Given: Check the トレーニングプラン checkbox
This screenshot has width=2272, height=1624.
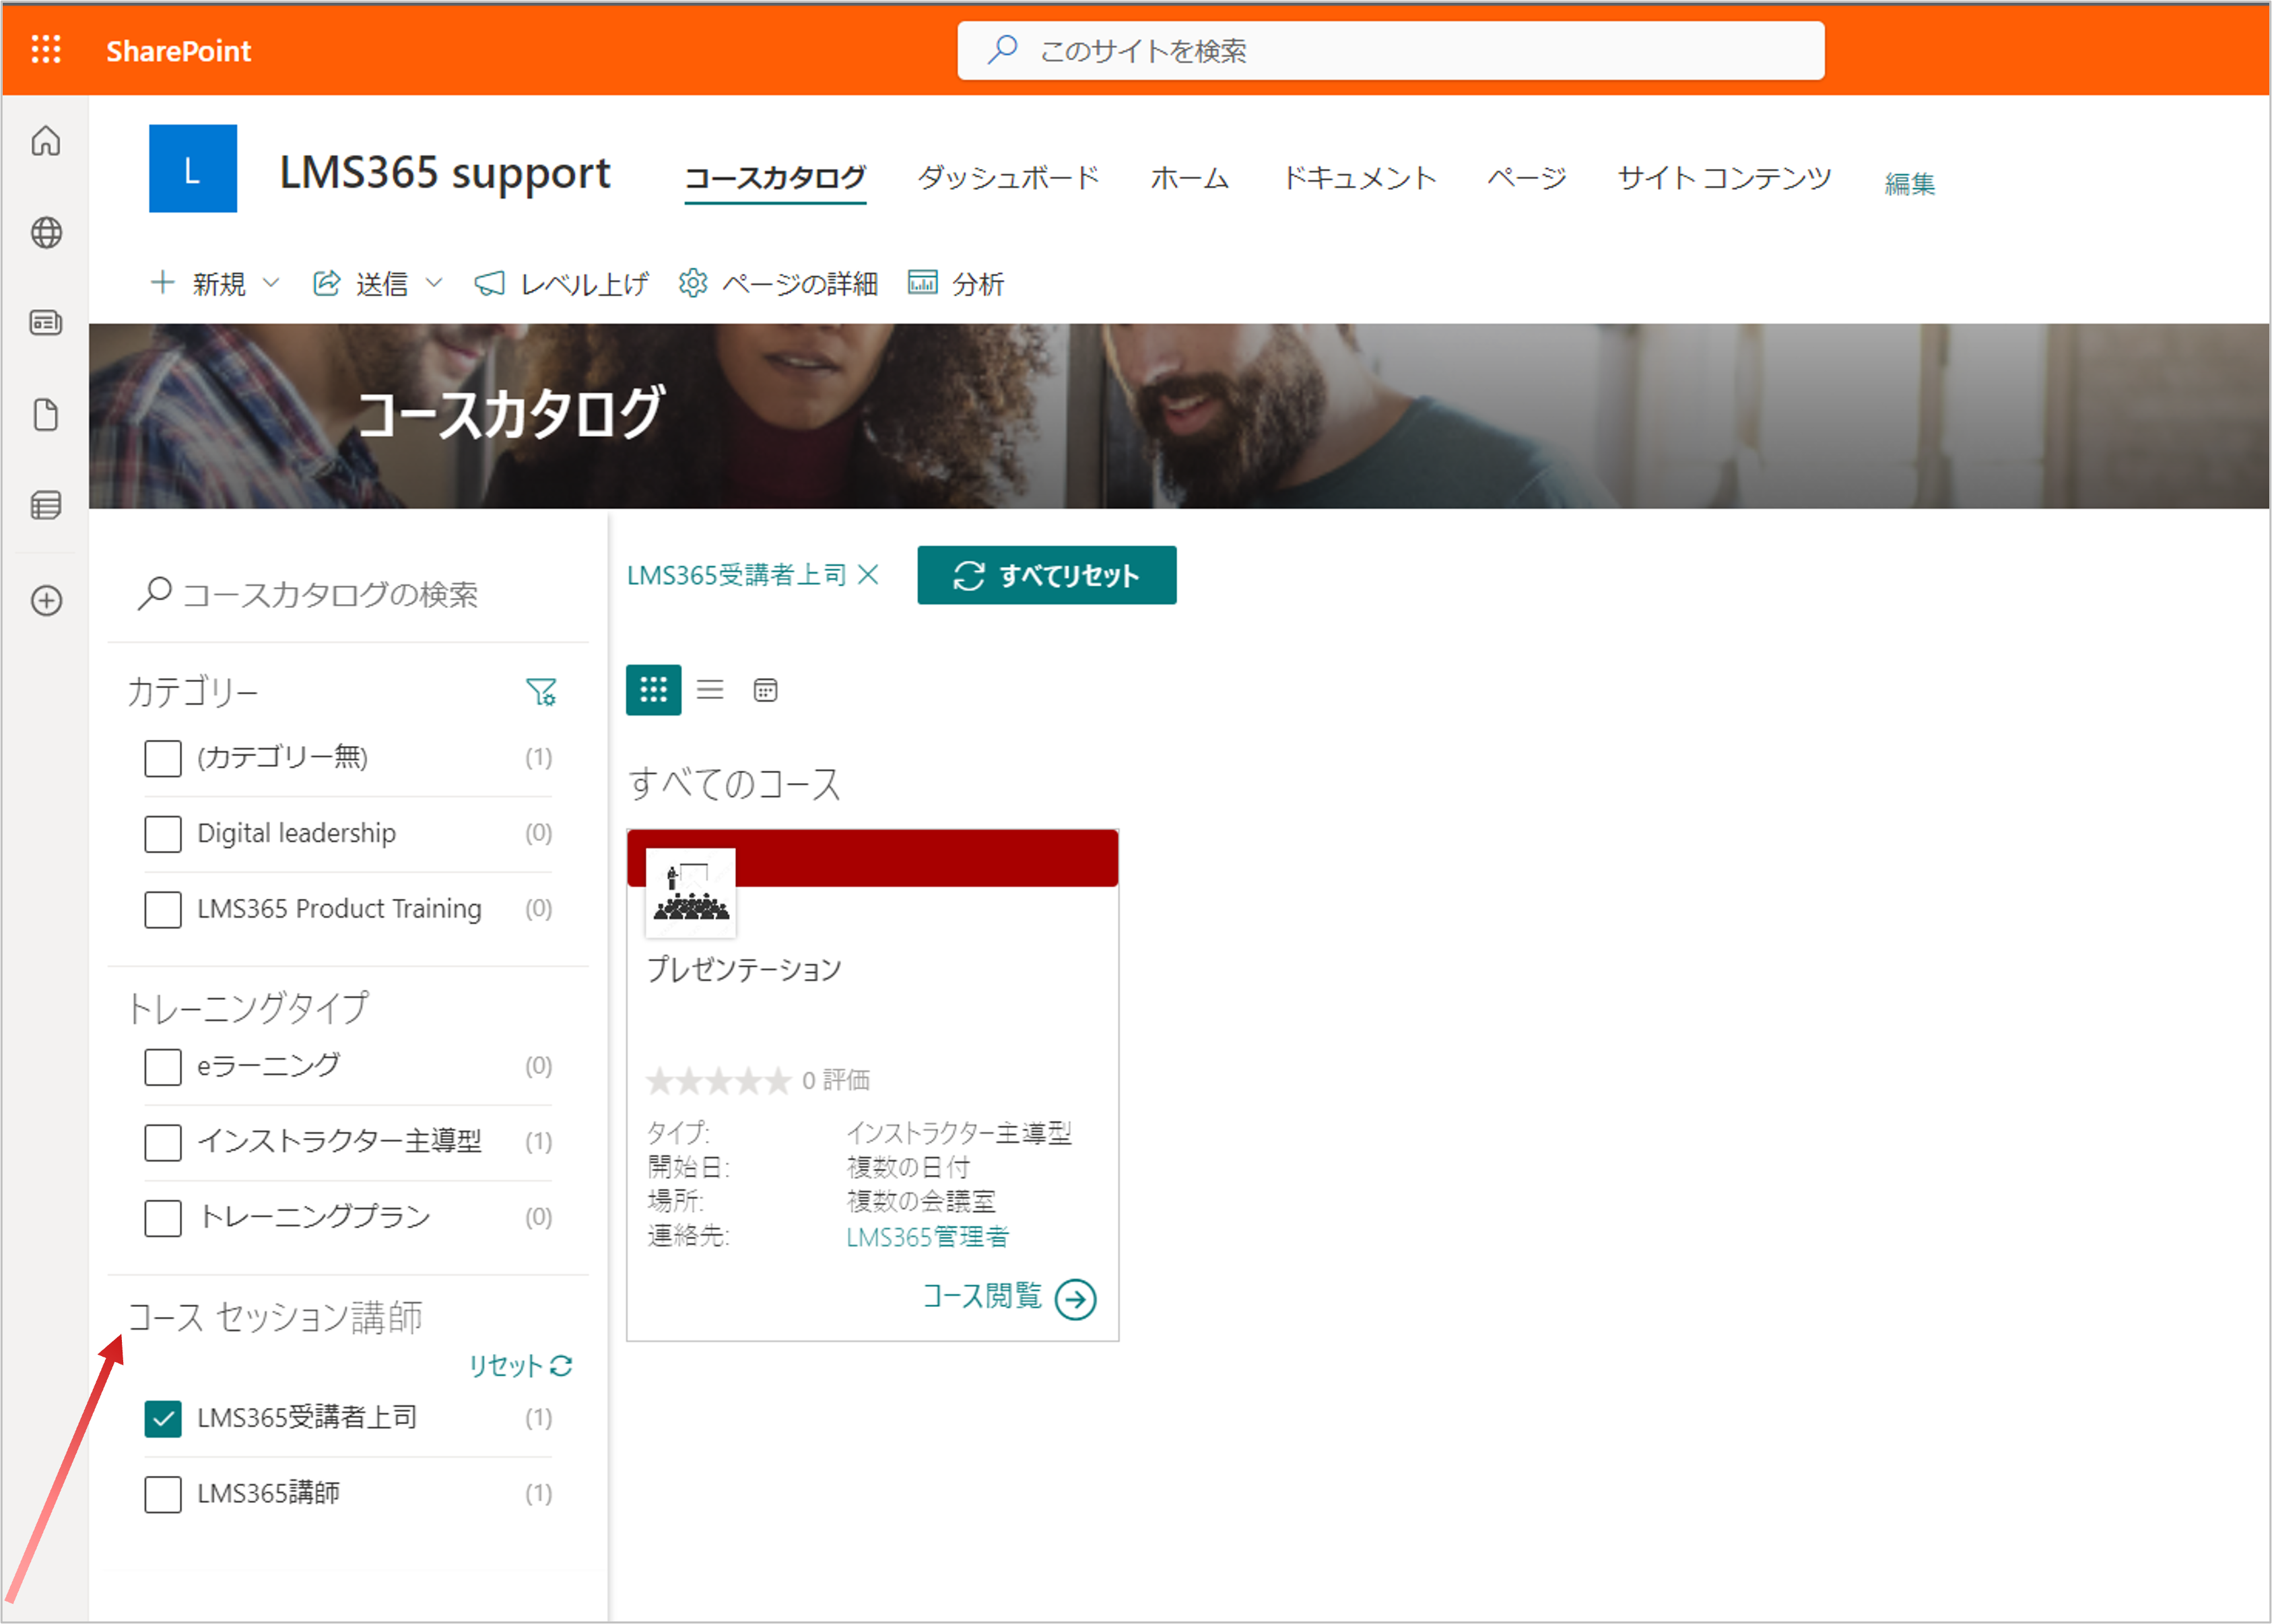Looking at the screenshot, I should (x=163, y=1218).
